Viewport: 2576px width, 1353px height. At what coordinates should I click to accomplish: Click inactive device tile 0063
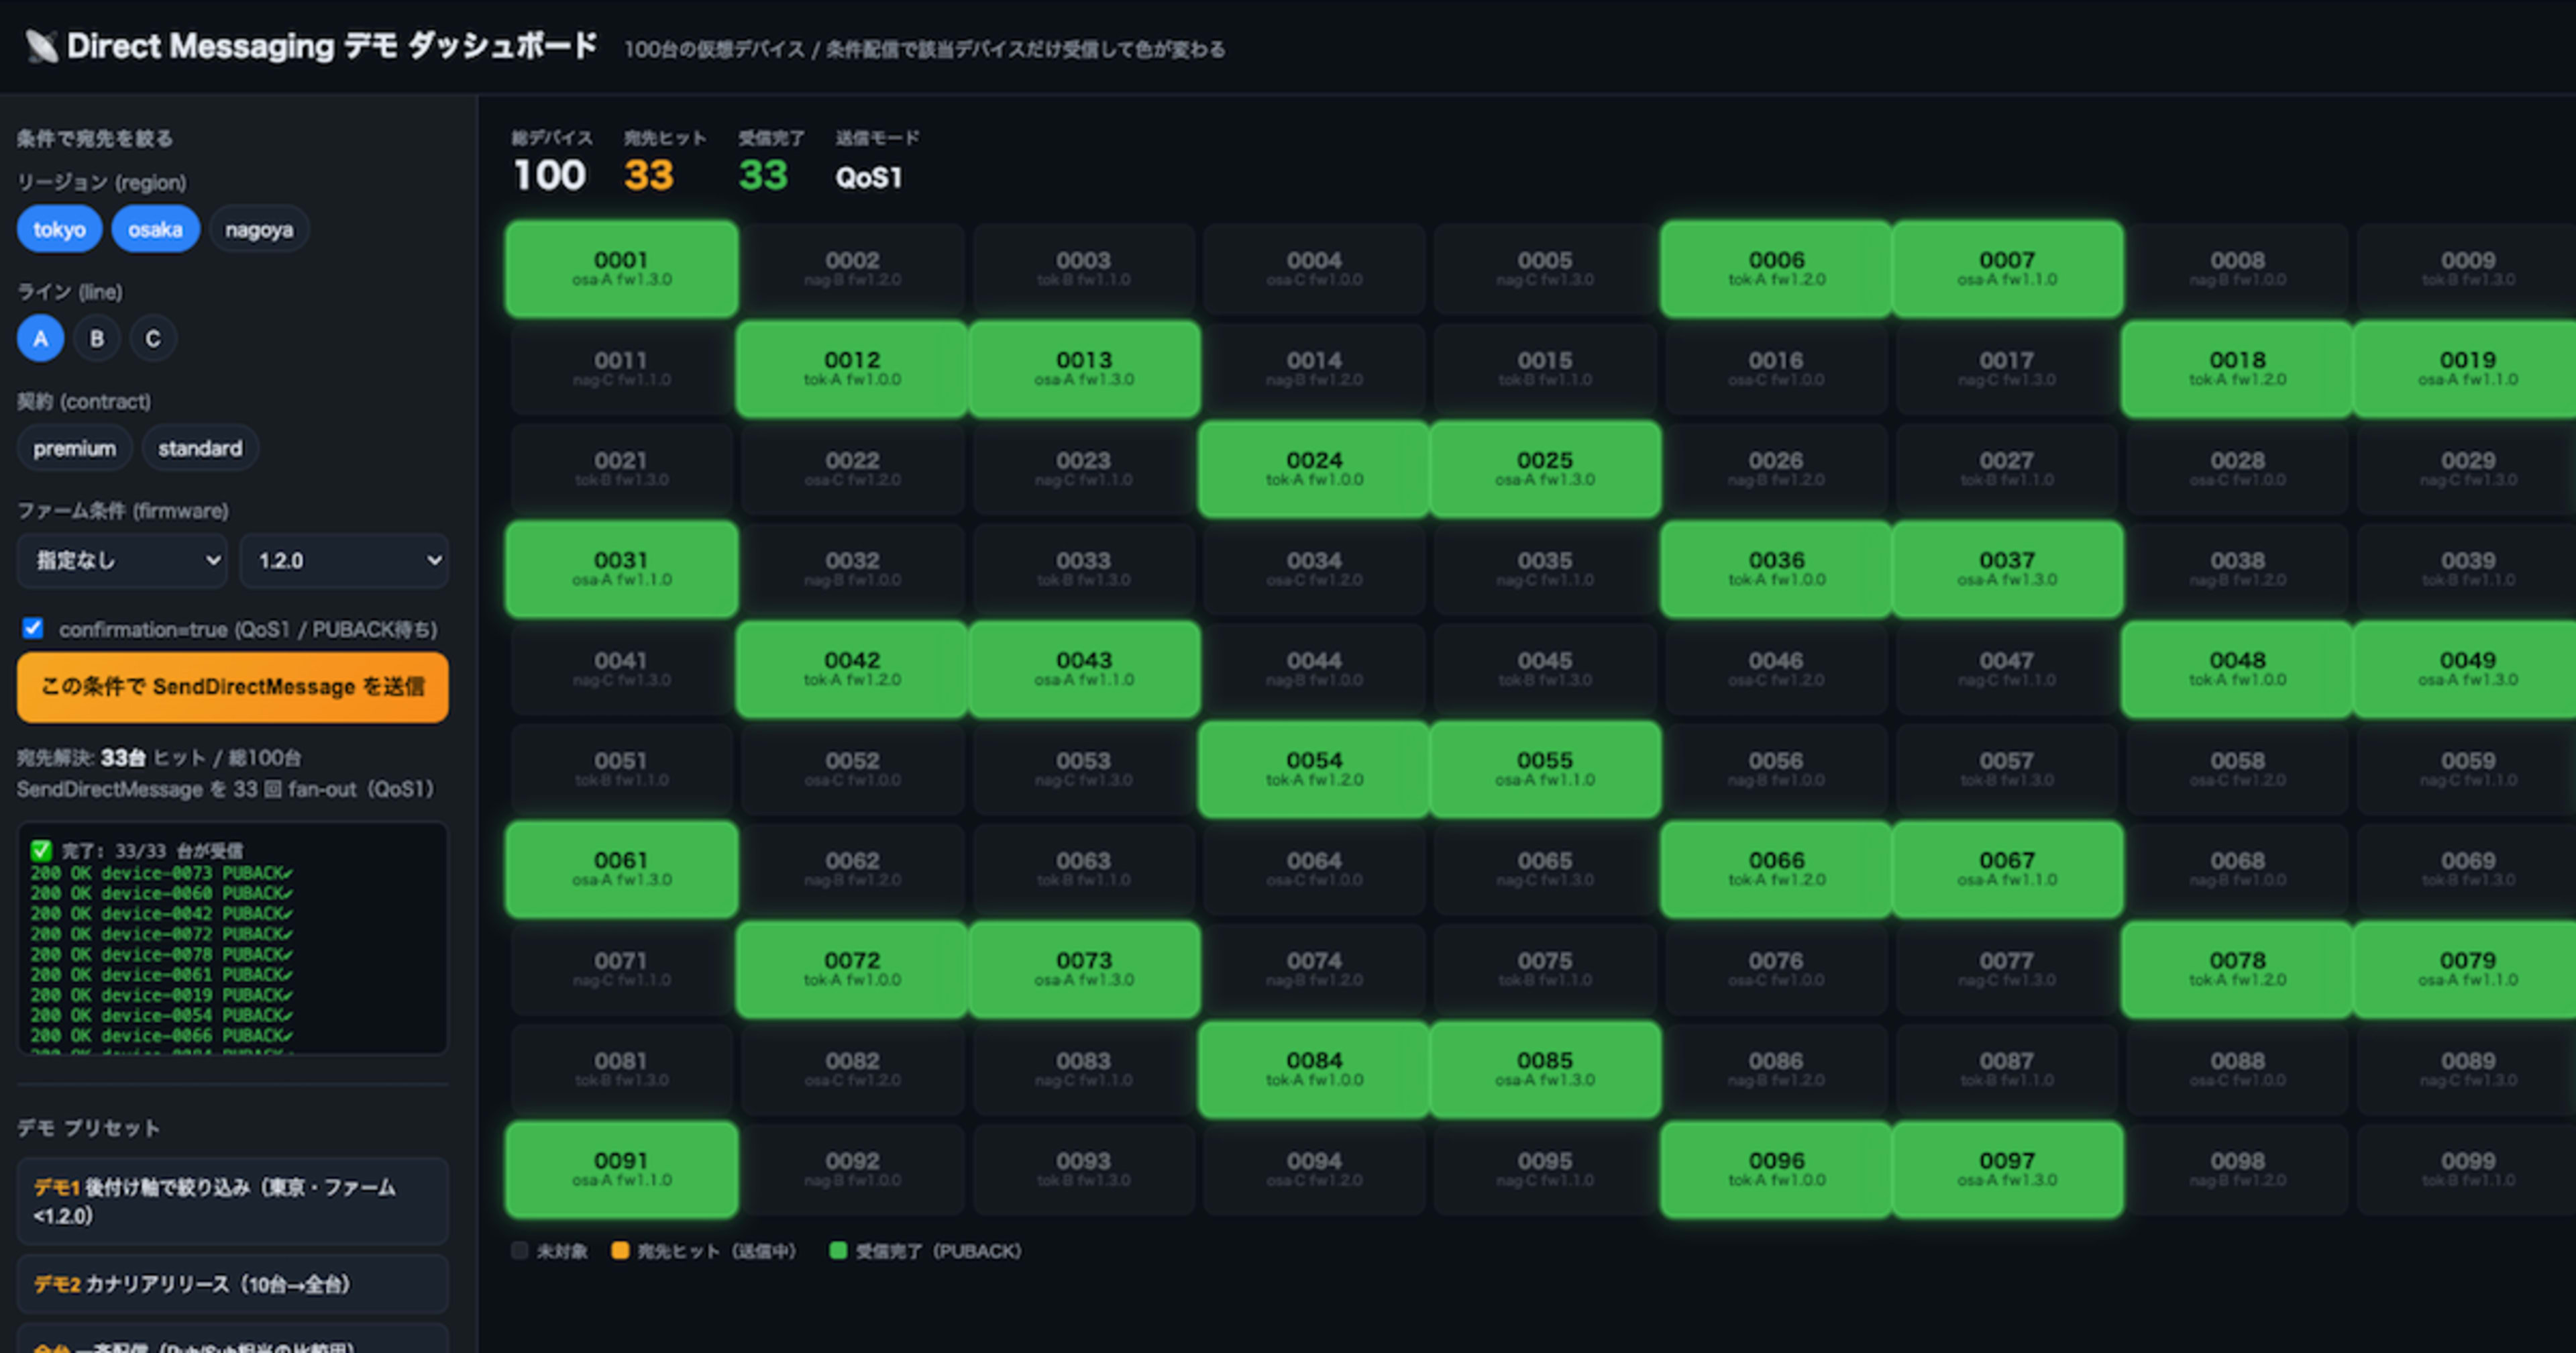[x=1084, y=870]
